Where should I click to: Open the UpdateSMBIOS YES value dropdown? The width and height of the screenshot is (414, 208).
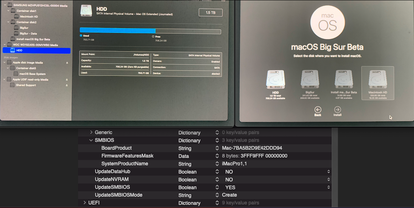(x=329, y=187)
